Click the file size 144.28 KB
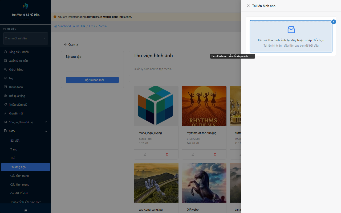The image size is (341, 213). 193,143
